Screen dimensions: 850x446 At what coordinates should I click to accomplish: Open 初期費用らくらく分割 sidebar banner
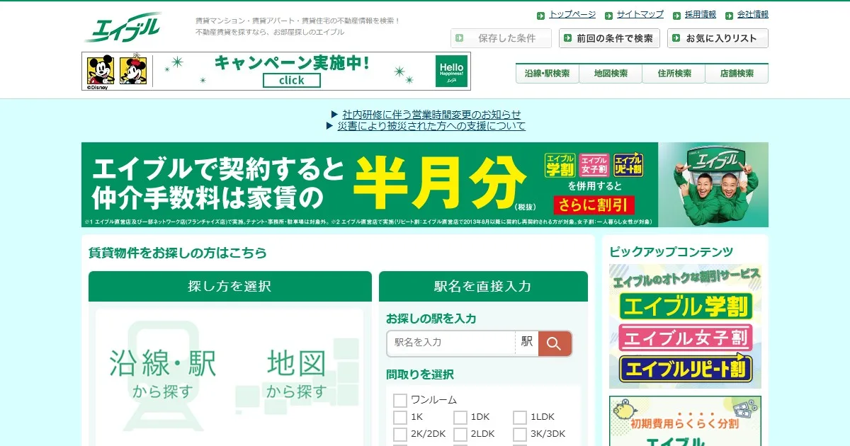point(685,421)
